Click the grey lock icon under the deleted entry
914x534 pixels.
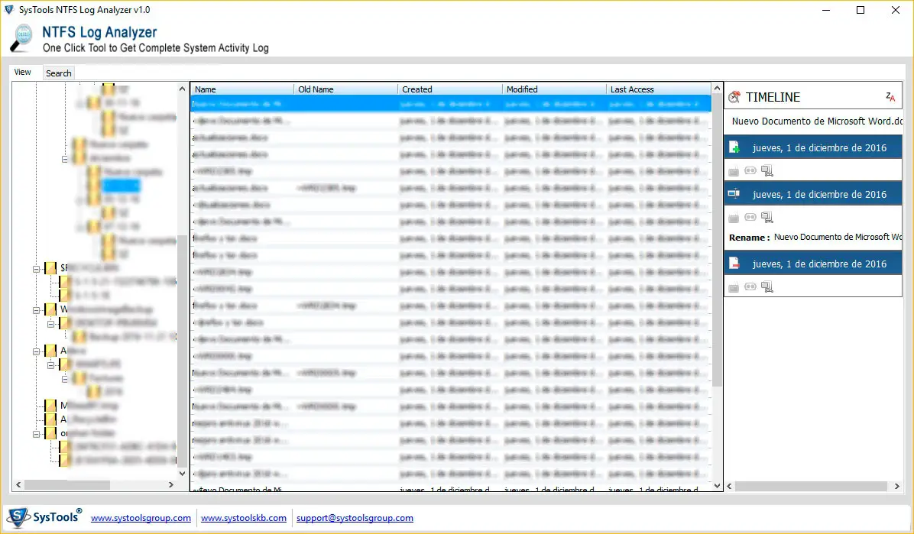point(734,286)
